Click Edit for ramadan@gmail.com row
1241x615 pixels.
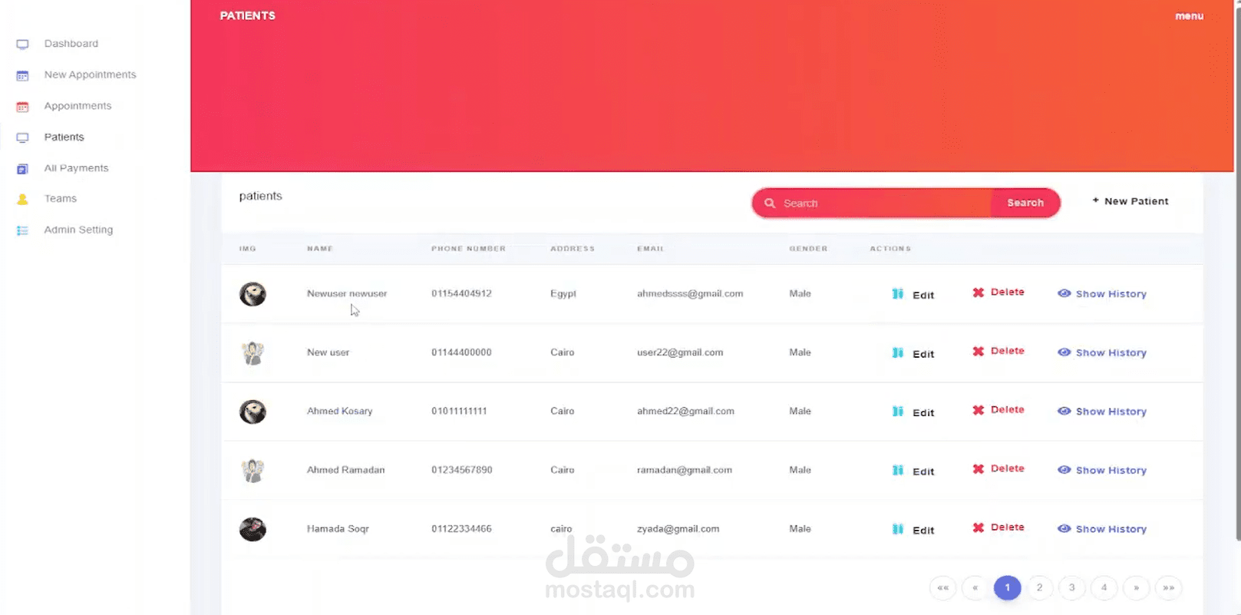[x=913, y=471]
